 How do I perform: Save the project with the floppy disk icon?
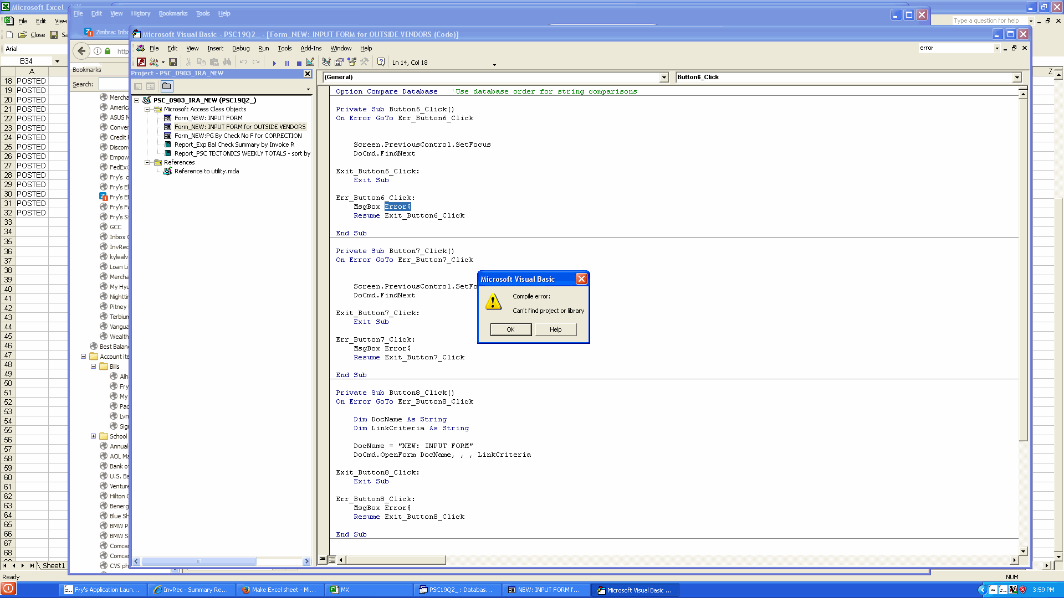tap(173, 63)
